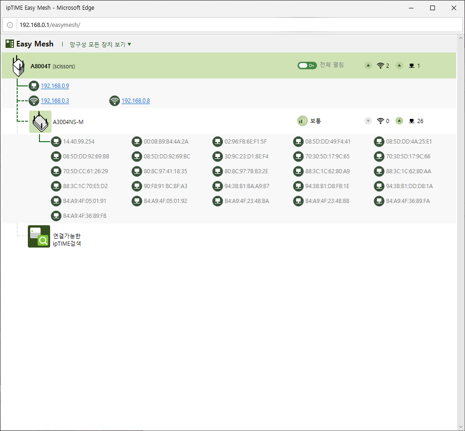Maximize the Edge window
Screen dimensions: 465x431
tap(433, 8)
